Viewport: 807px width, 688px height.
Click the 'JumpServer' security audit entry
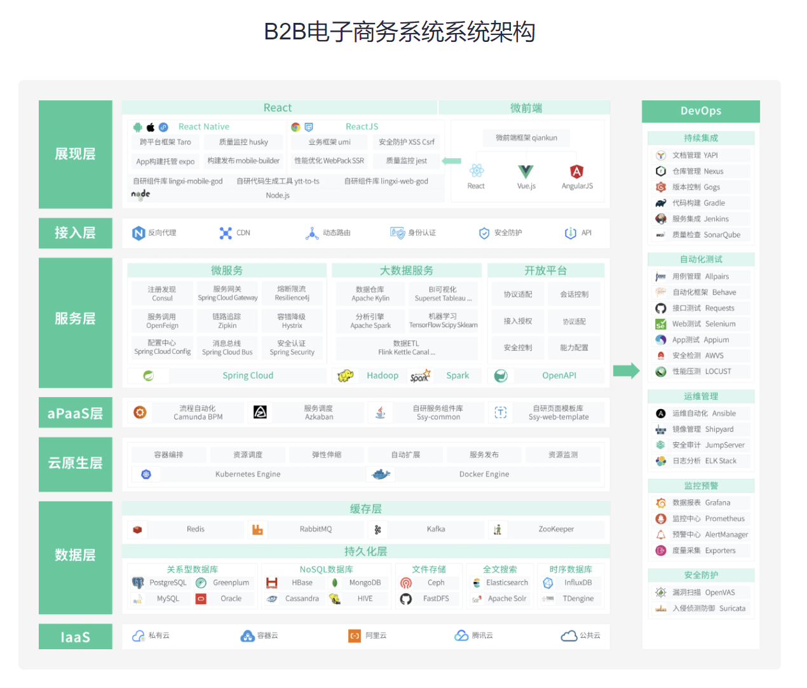701,445
